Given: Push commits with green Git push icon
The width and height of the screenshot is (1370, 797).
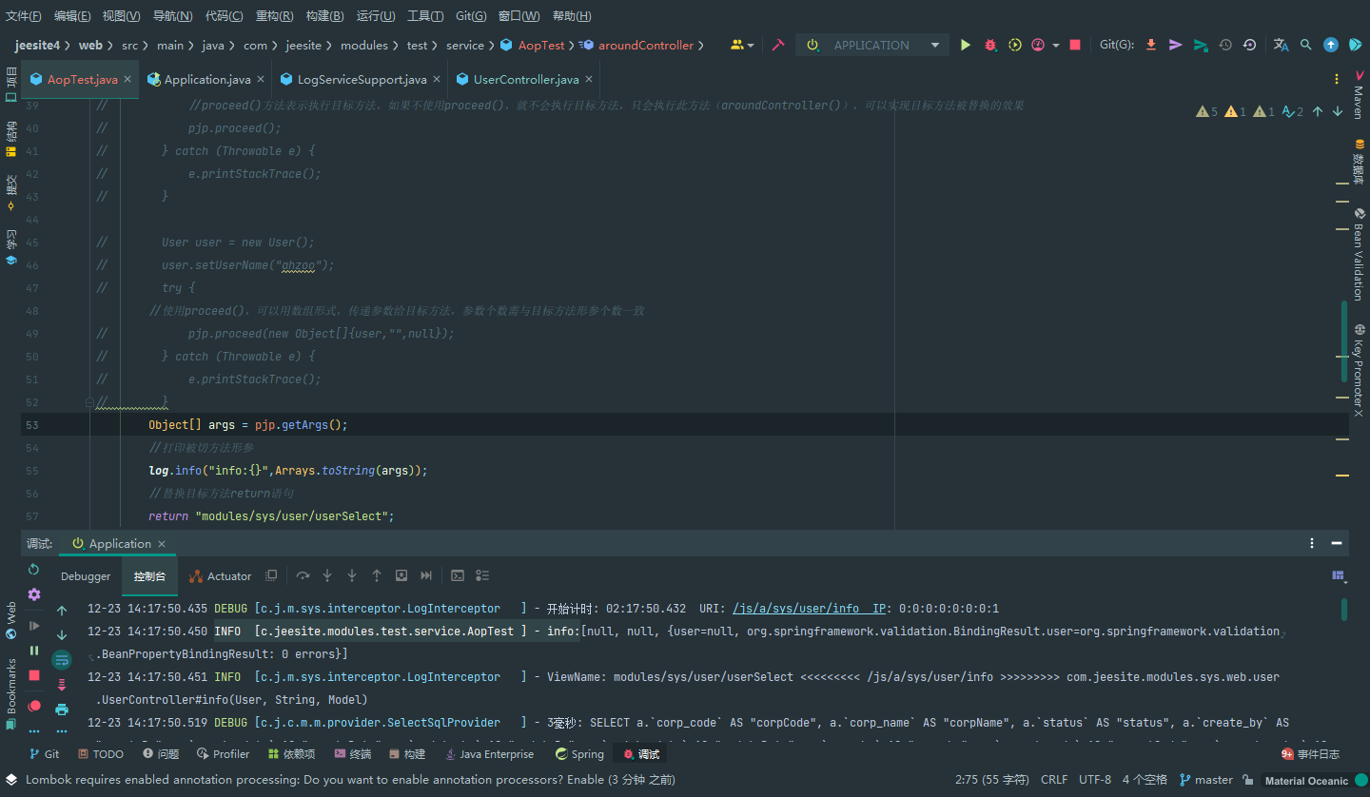Looking at the screenshot, I should point(1201,45).
